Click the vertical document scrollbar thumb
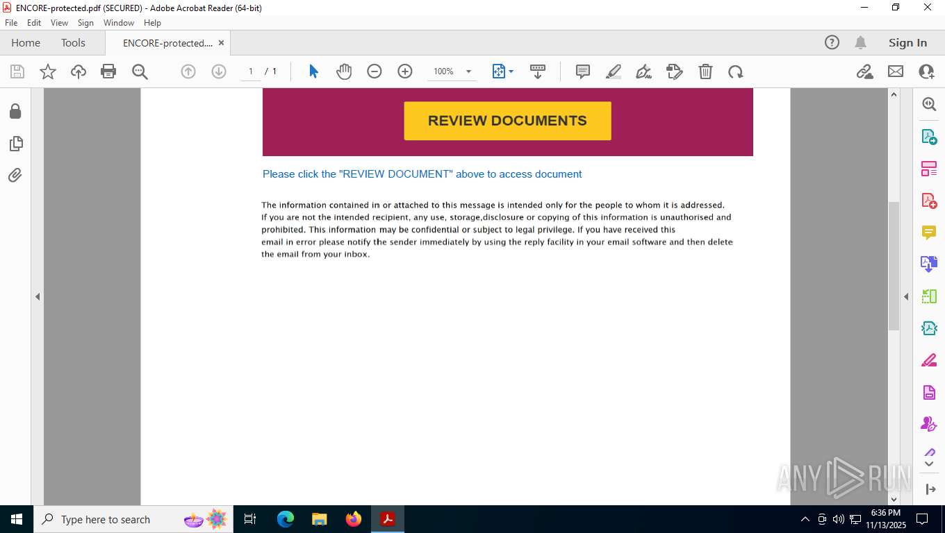 894,266
